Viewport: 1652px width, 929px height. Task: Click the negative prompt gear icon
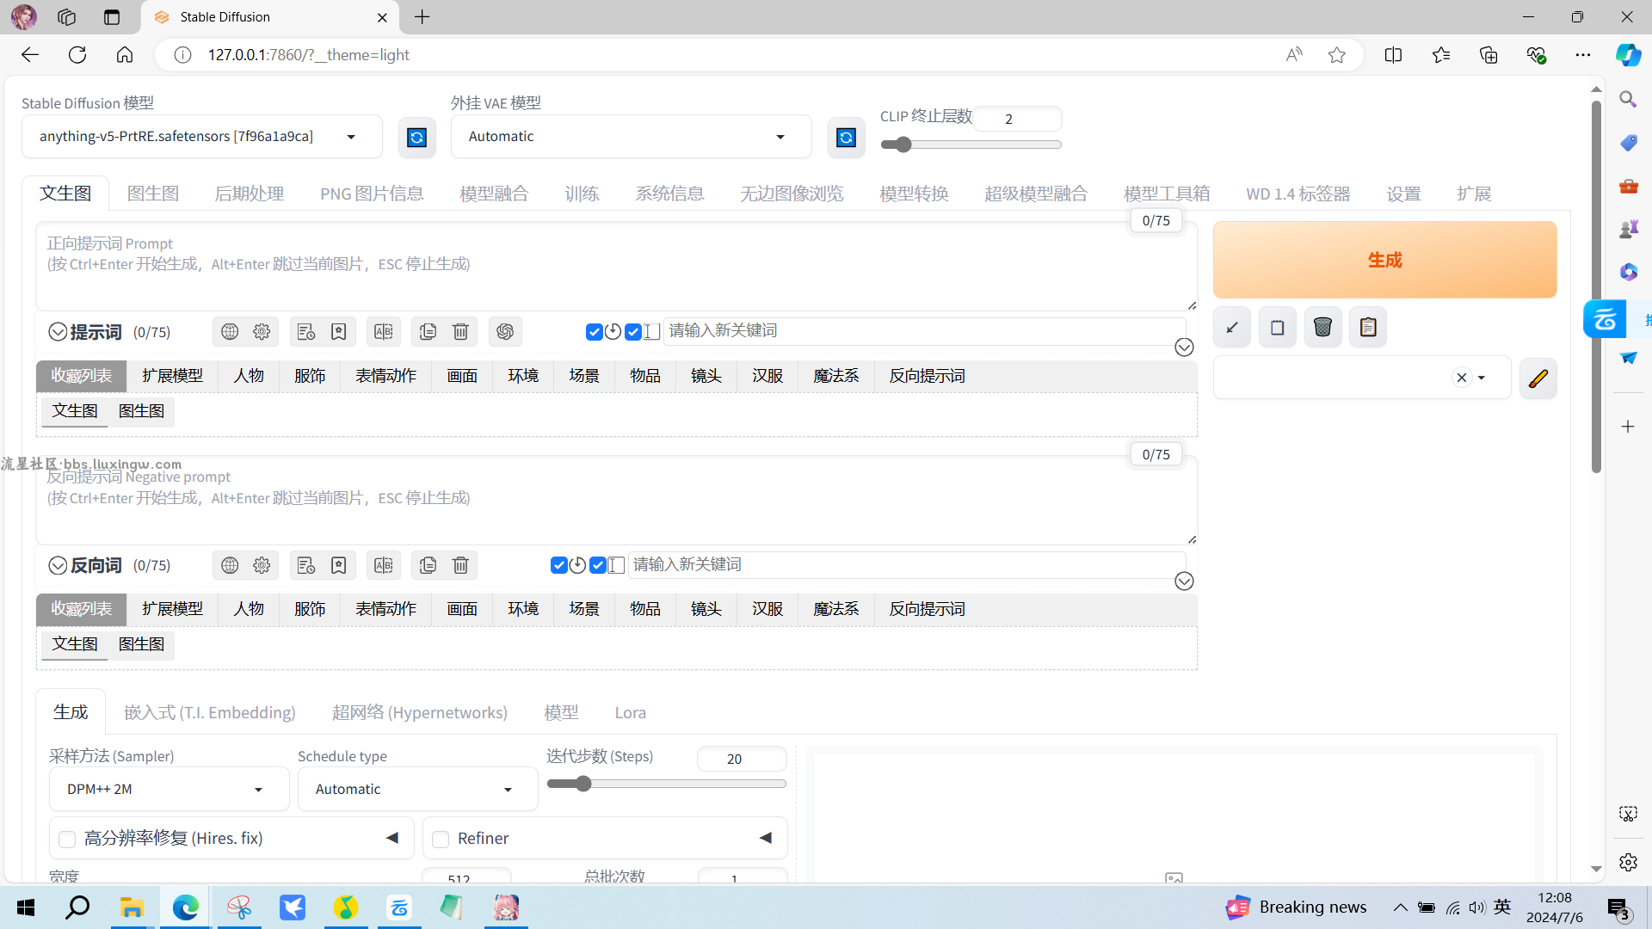262,565
